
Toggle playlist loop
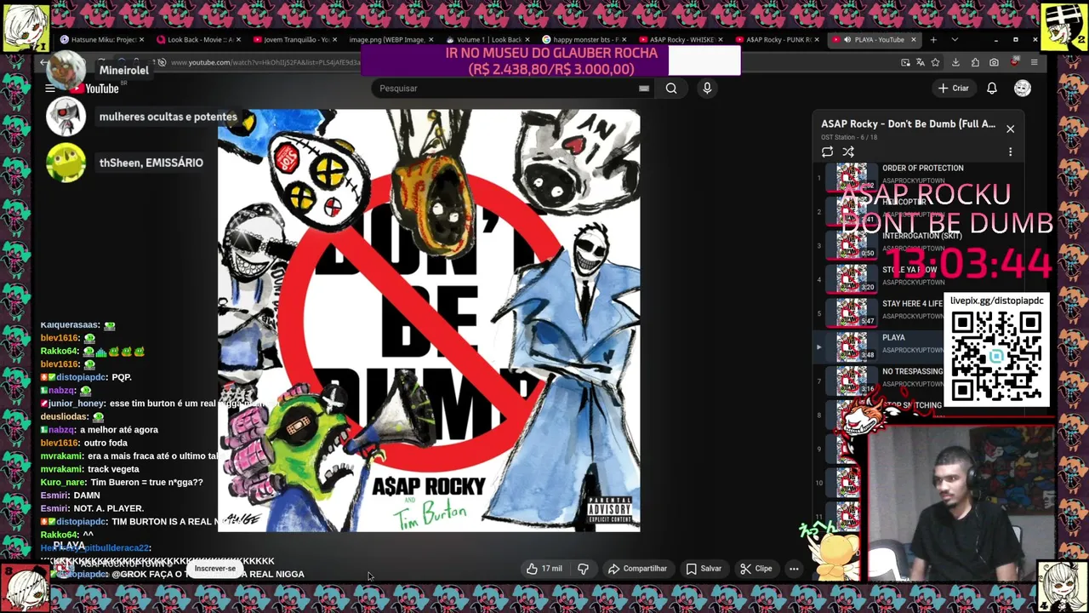827,152
